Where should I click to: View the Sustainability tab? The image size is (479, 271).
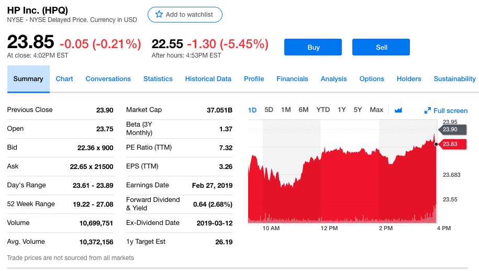454,79
